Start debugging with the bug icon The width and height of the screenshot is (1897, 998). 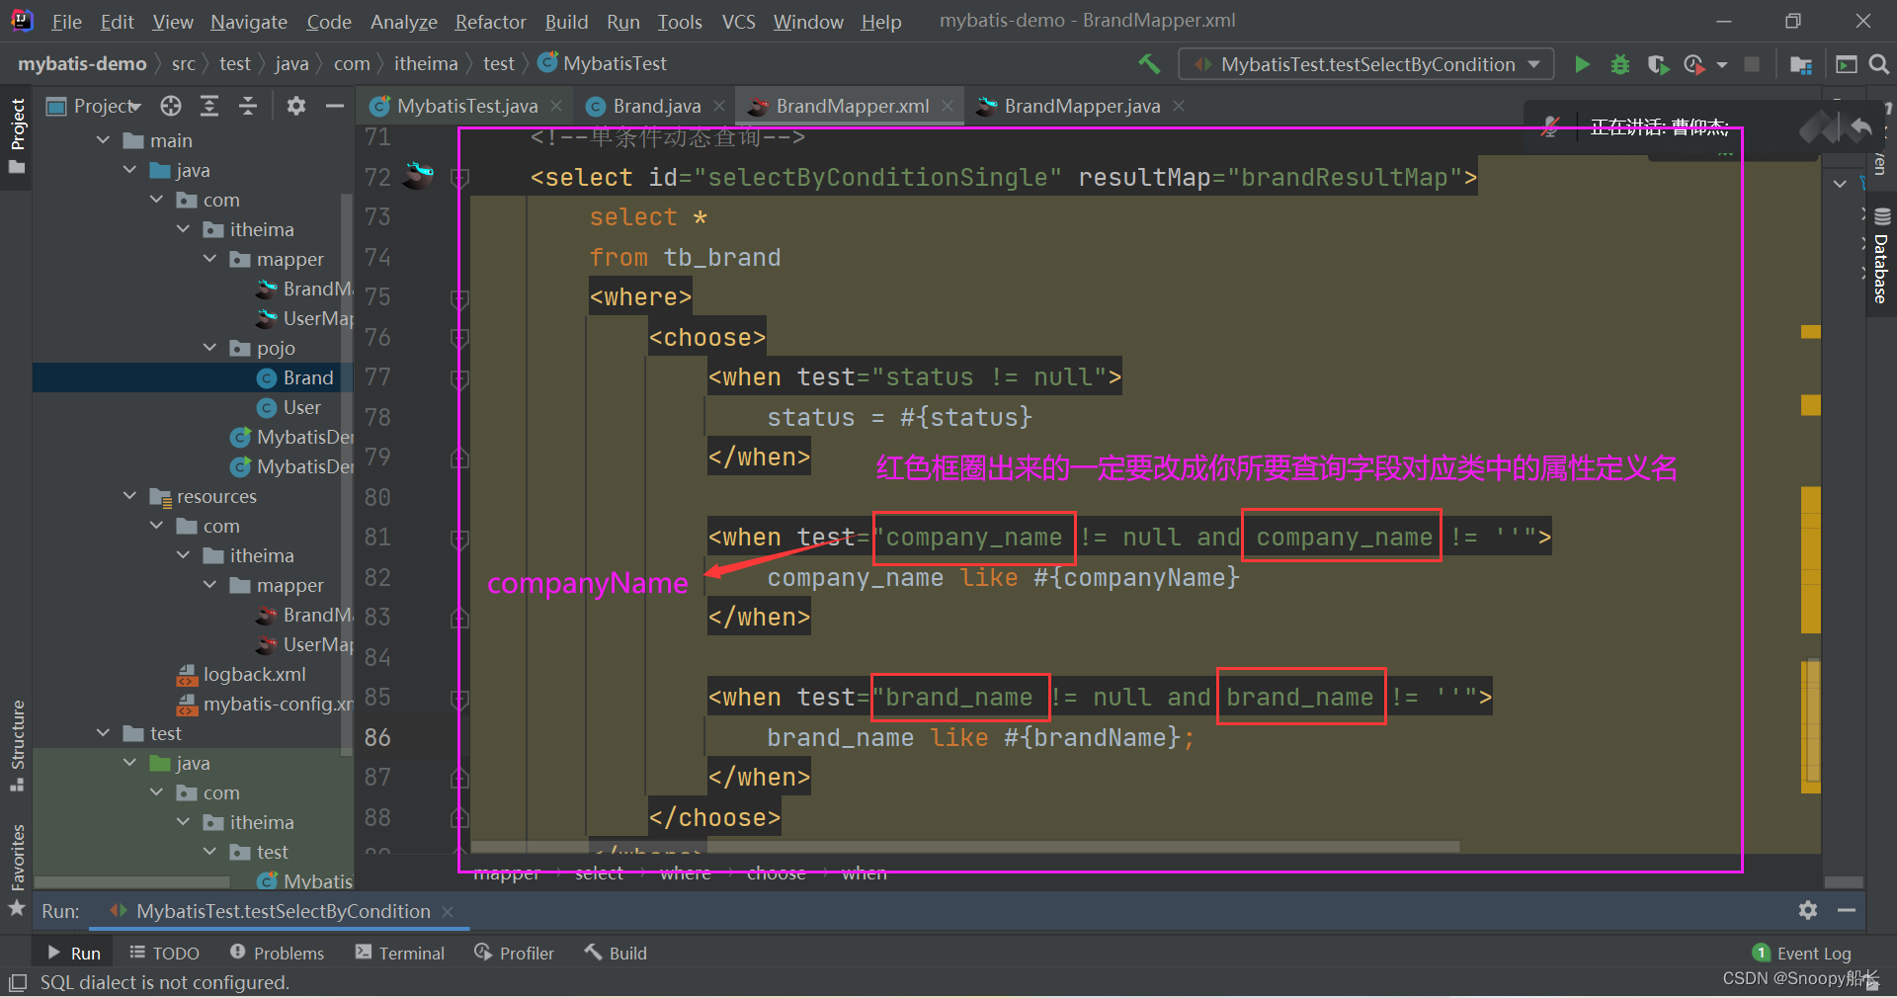pos(1620,64)
